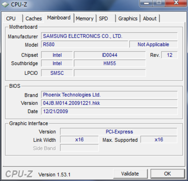This screenshot has height=181, width=188.
Task: Click the Max. Supported x16 value
Action: click(159, 140)
